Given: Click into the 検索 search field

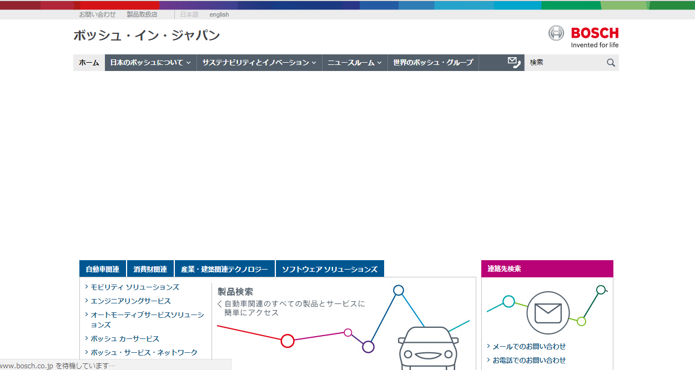Looking at the screenshot, I should tap(563, 63).
